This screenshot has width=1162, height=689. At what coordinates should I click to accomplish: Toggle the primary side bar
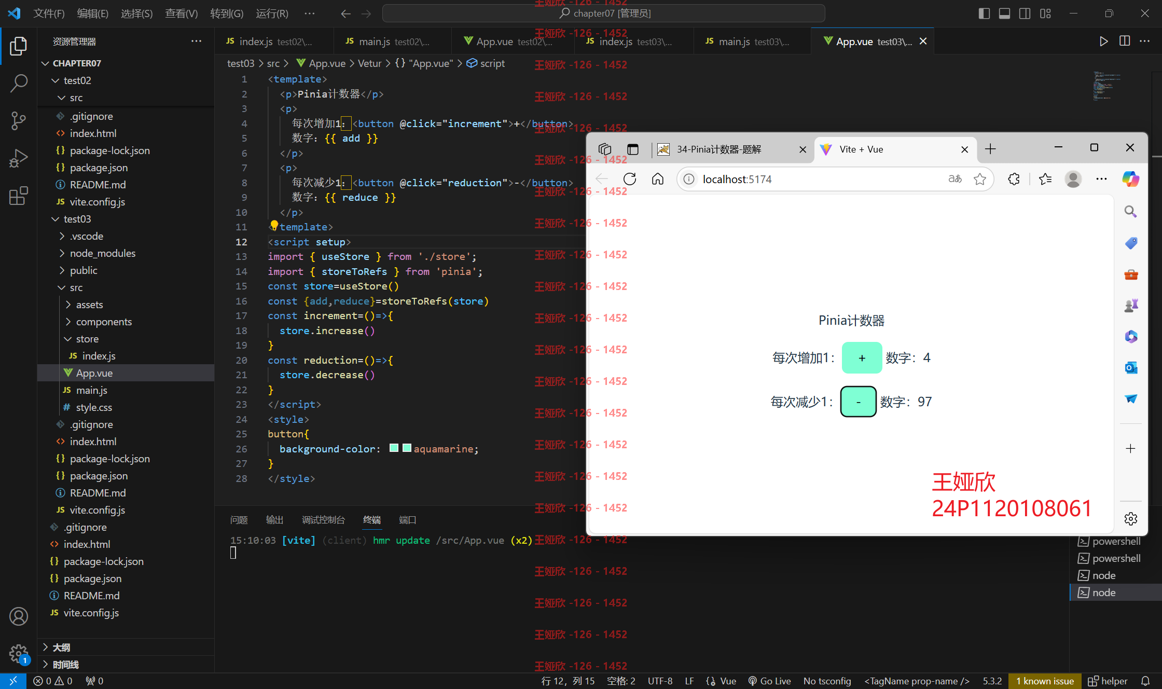[x=984, y=13]
